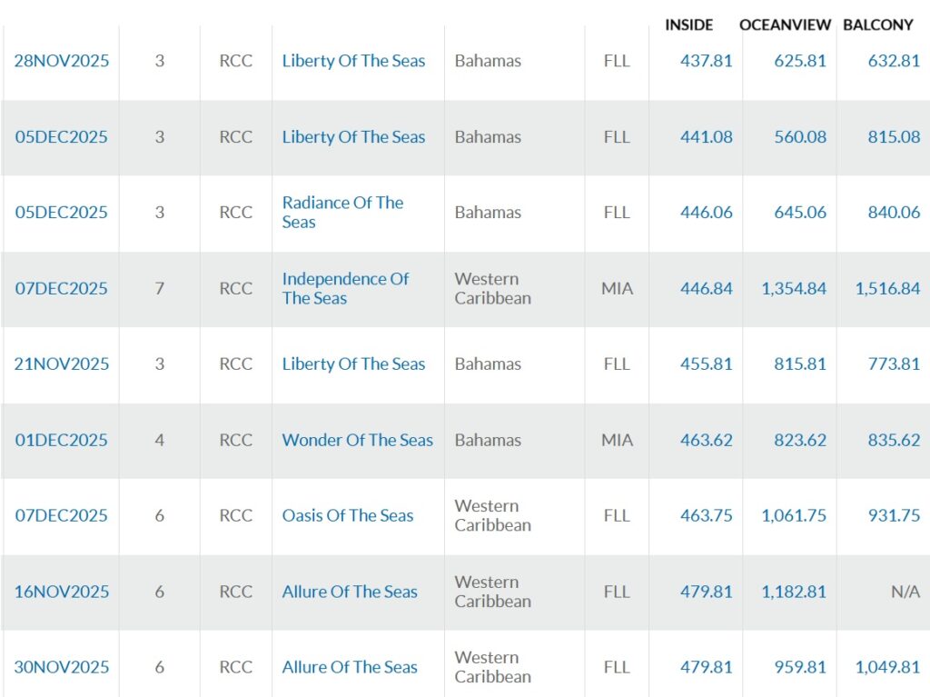Viewport: 930px width, 697px height.
Task: Click the 30NOV2025 sailing date link
Action: click(61, 667)
